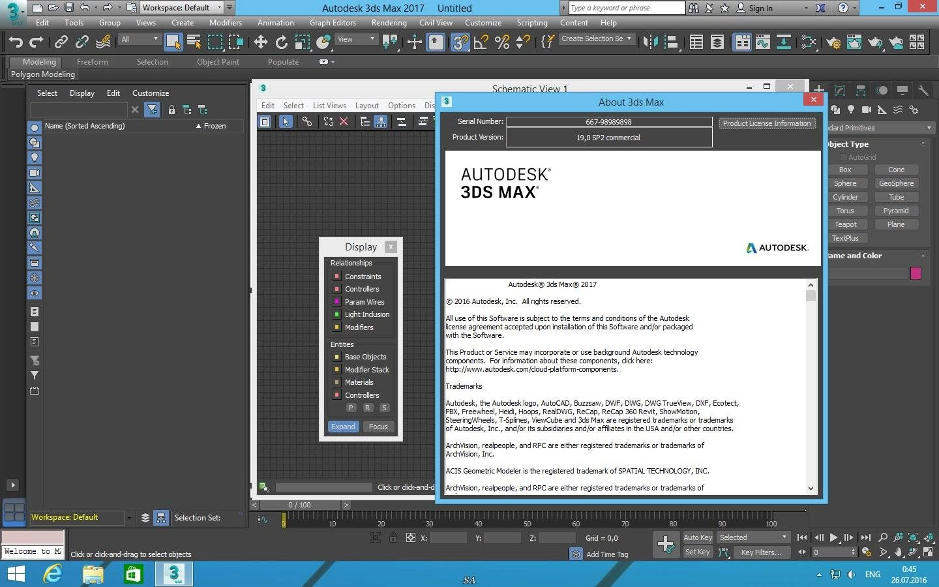Toggle the 3D Snaps icon
The image size is (939, 587).
coord(460,42)
